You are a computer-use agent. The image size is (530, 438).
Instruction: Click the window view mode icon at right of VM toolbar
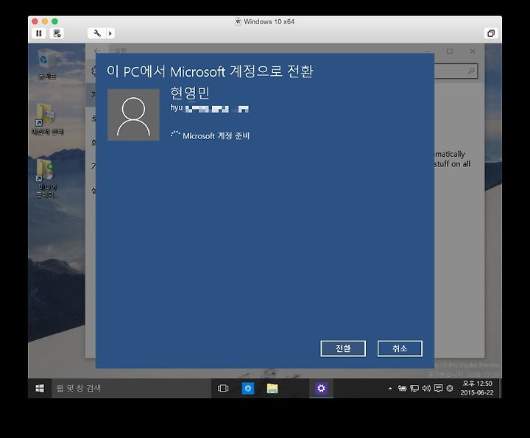(491, 33)
